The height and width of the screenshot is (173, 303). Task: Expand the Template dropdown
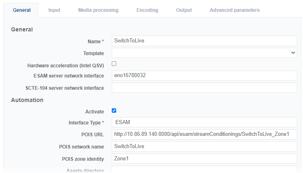coord(204,53)
